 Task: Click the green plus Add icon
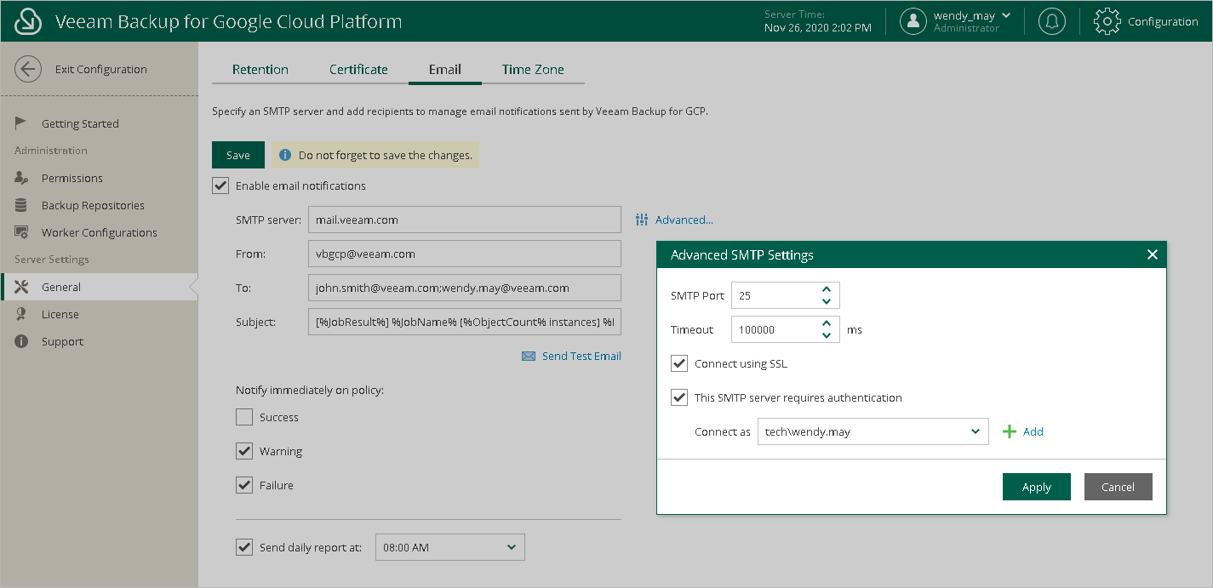(x=1010, y=431)
